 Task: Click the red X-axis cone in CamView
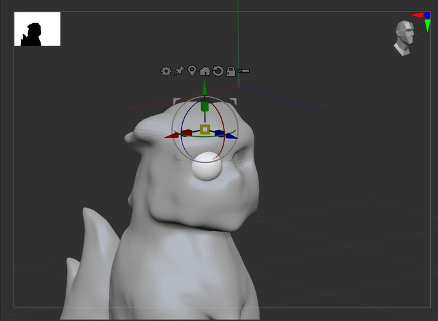[x=417, y=15]
